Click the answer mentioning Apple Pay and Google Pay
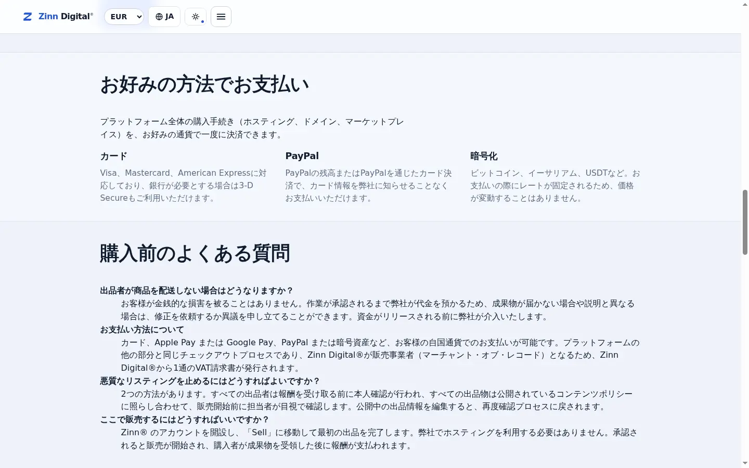 (x=380, y=355)
